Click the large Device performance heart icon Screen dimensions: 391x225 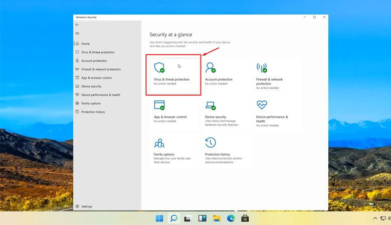coord(262,104)
